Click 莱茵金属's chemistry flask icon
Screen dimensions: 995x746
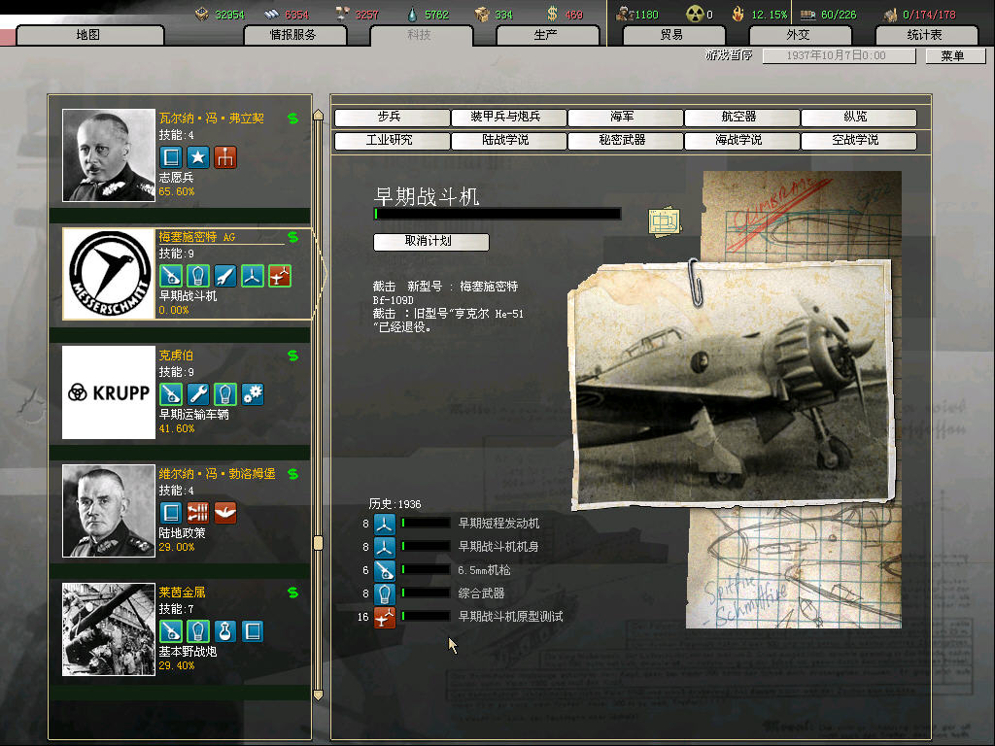225,631
